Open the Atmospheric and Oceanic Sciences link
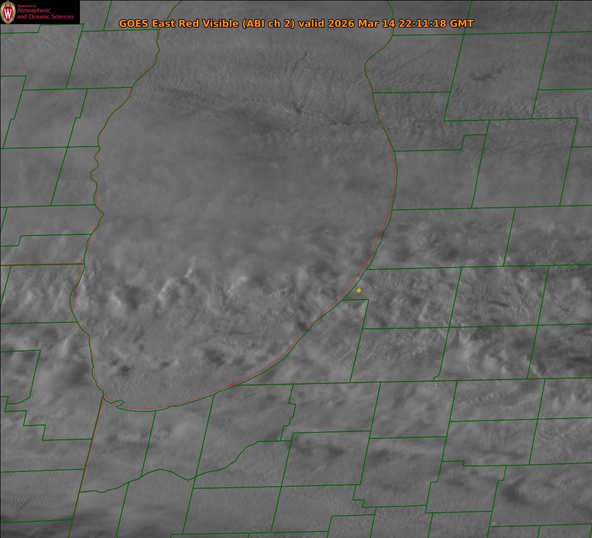Screen dimensions: 592x538 point(45,14)
